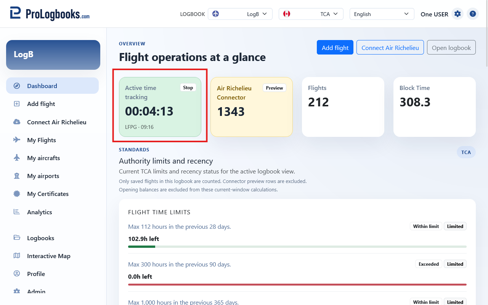The width and height of the screenshot is (488, 305).
Task: Click the Open logbook button
Action: pos(451,48)
